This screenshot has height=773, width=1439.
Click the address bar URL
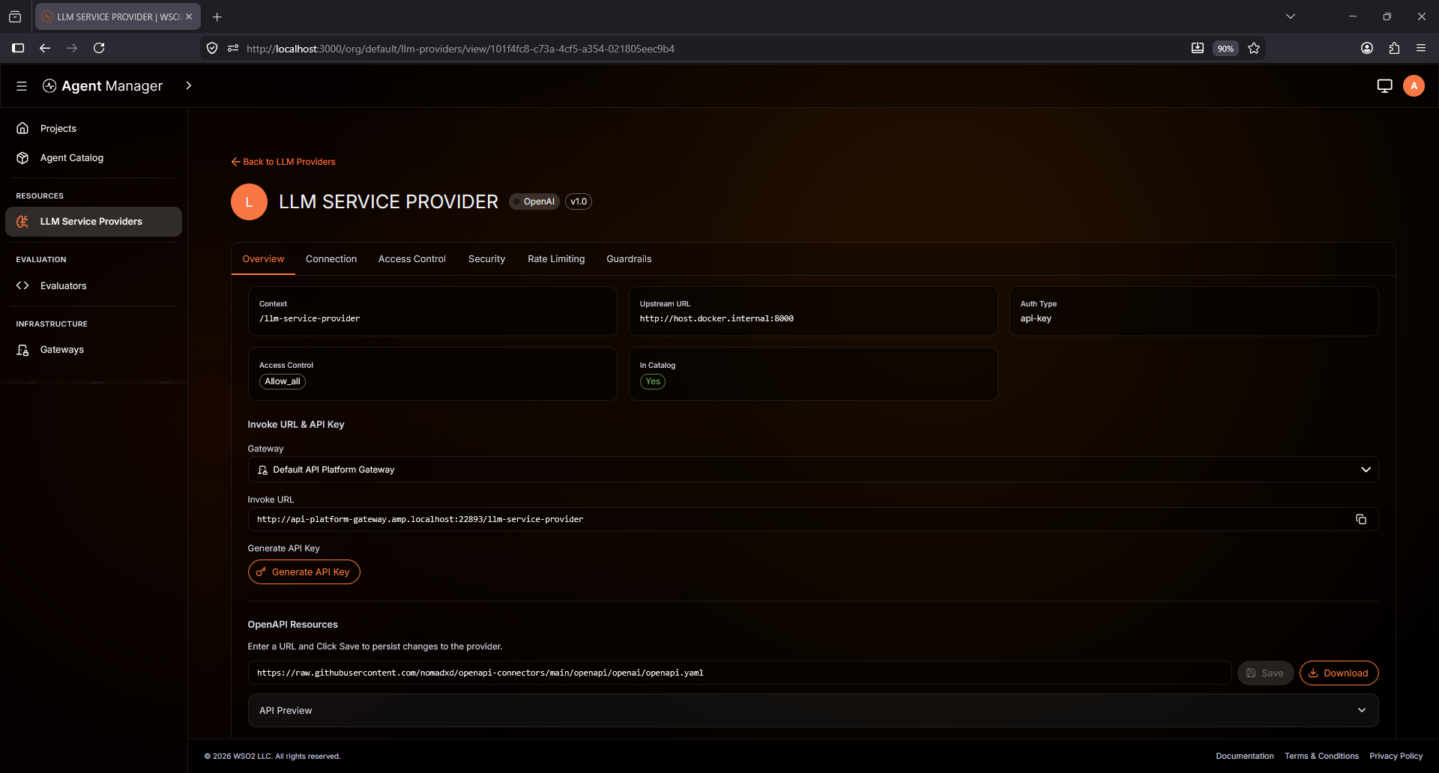pos(460,49)
